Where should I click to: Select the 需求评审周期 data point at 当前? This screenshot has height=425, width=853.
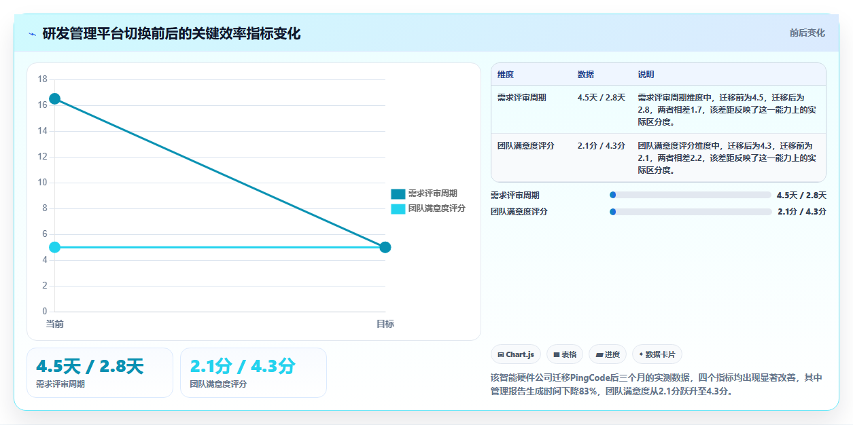click(x=54, y=99)
